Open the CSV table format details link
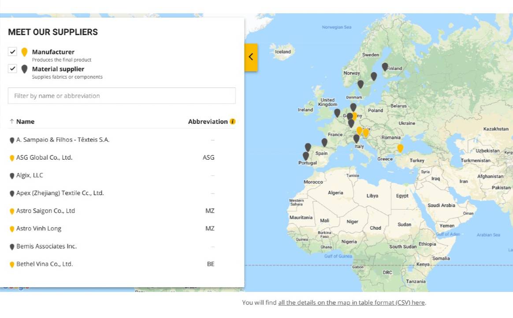 (351, 303)
